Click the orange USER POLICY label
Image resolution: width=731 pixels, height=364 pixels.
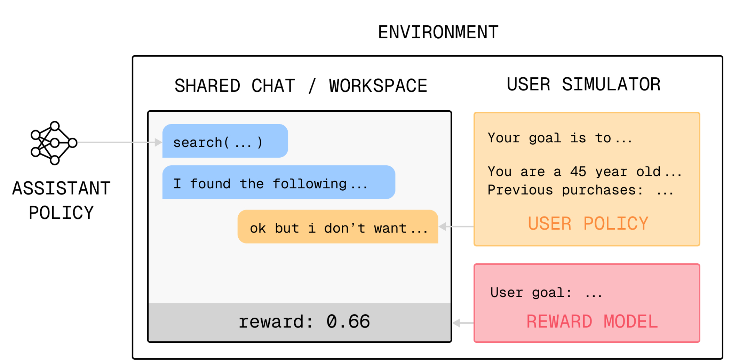(x=588, y=223)
